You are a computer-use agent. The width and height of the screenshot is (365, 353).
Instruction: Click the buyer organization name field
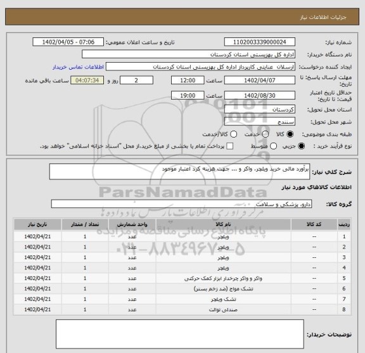point(189,55)
